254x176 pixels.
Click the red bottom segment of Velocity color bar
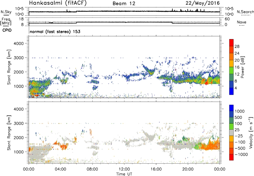(x=231, y=157)
